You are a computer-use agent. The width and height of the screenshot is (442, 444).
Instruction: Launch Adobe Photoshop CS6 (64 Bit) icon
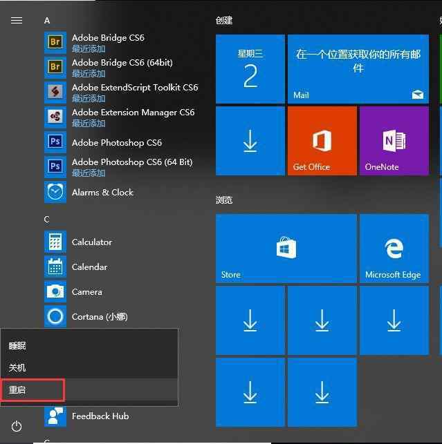(x=55, y=167)
